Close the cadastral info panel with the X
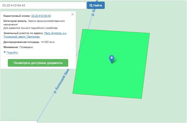Image resolution: width=187 pixels, height=123 pixels. click(72, 15)
